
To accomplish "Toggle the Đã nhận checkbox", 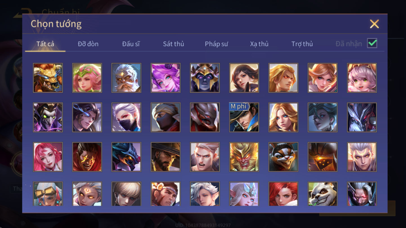I will point(372,44).
